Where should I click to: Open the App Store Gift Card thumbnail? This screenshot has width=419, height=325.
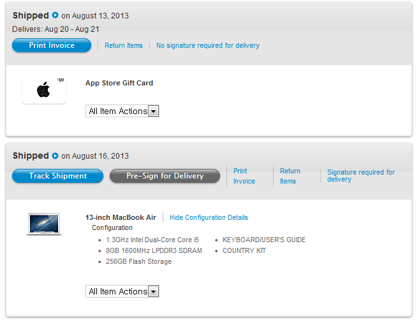[43, 90]
